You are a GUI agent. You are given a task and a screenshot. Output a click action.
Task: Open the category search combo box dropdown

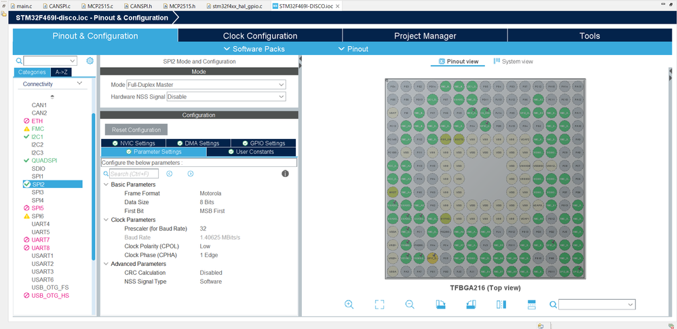click(x=73, y=61)
